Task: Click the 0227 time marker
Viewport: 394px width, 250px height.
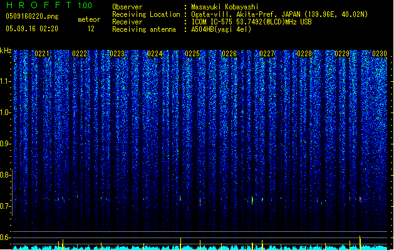Action: click(267, 54)
